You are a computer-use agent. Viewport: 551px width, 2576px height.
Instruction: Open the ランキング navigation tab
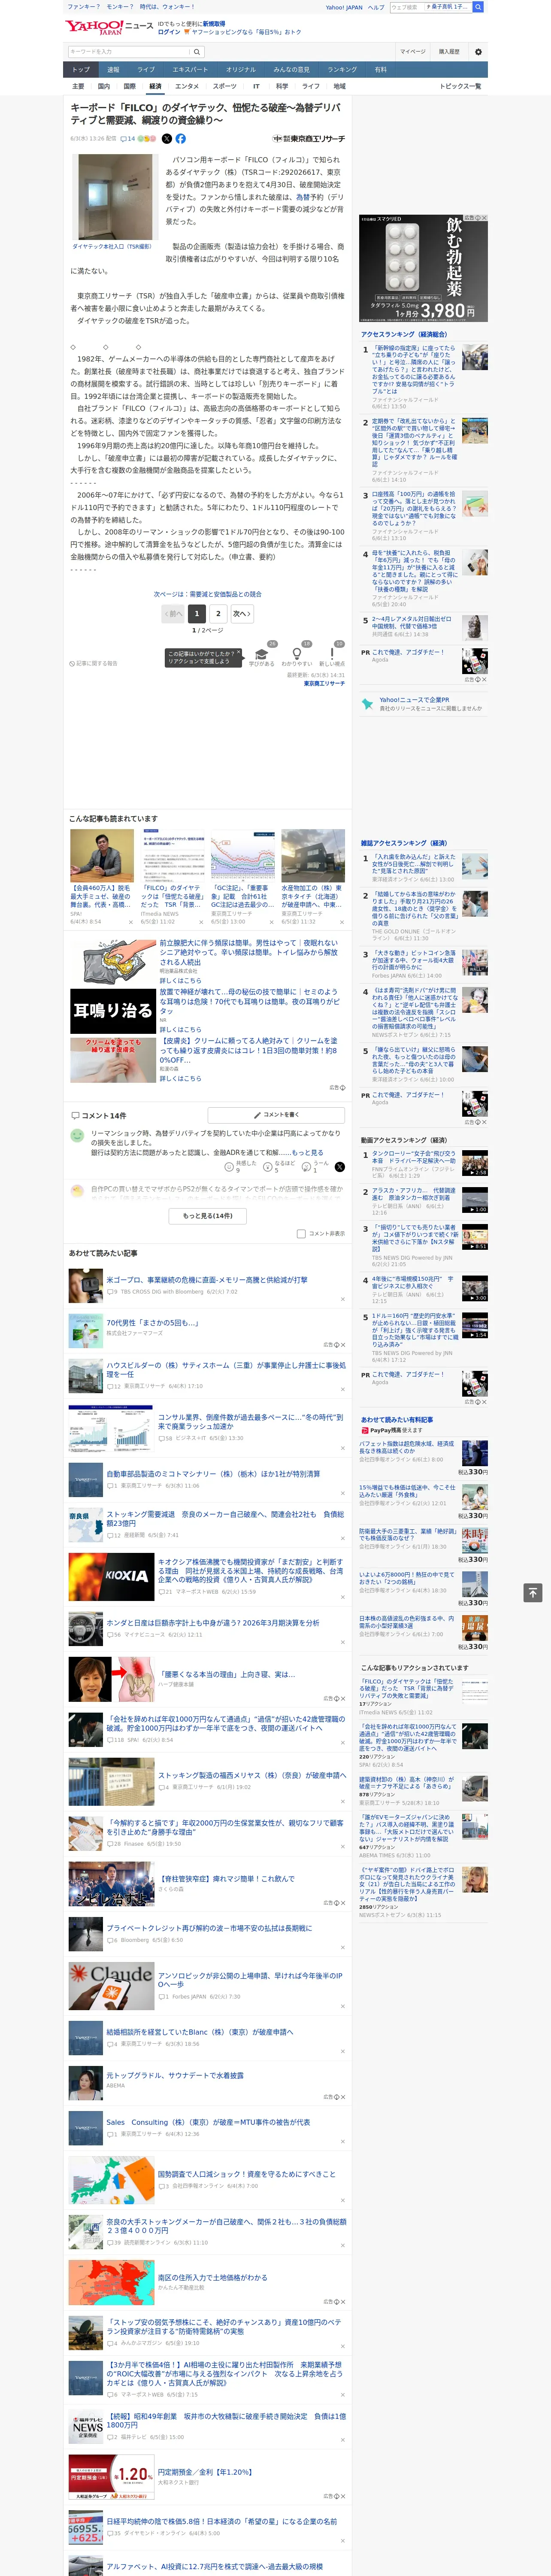click(342, 70)
